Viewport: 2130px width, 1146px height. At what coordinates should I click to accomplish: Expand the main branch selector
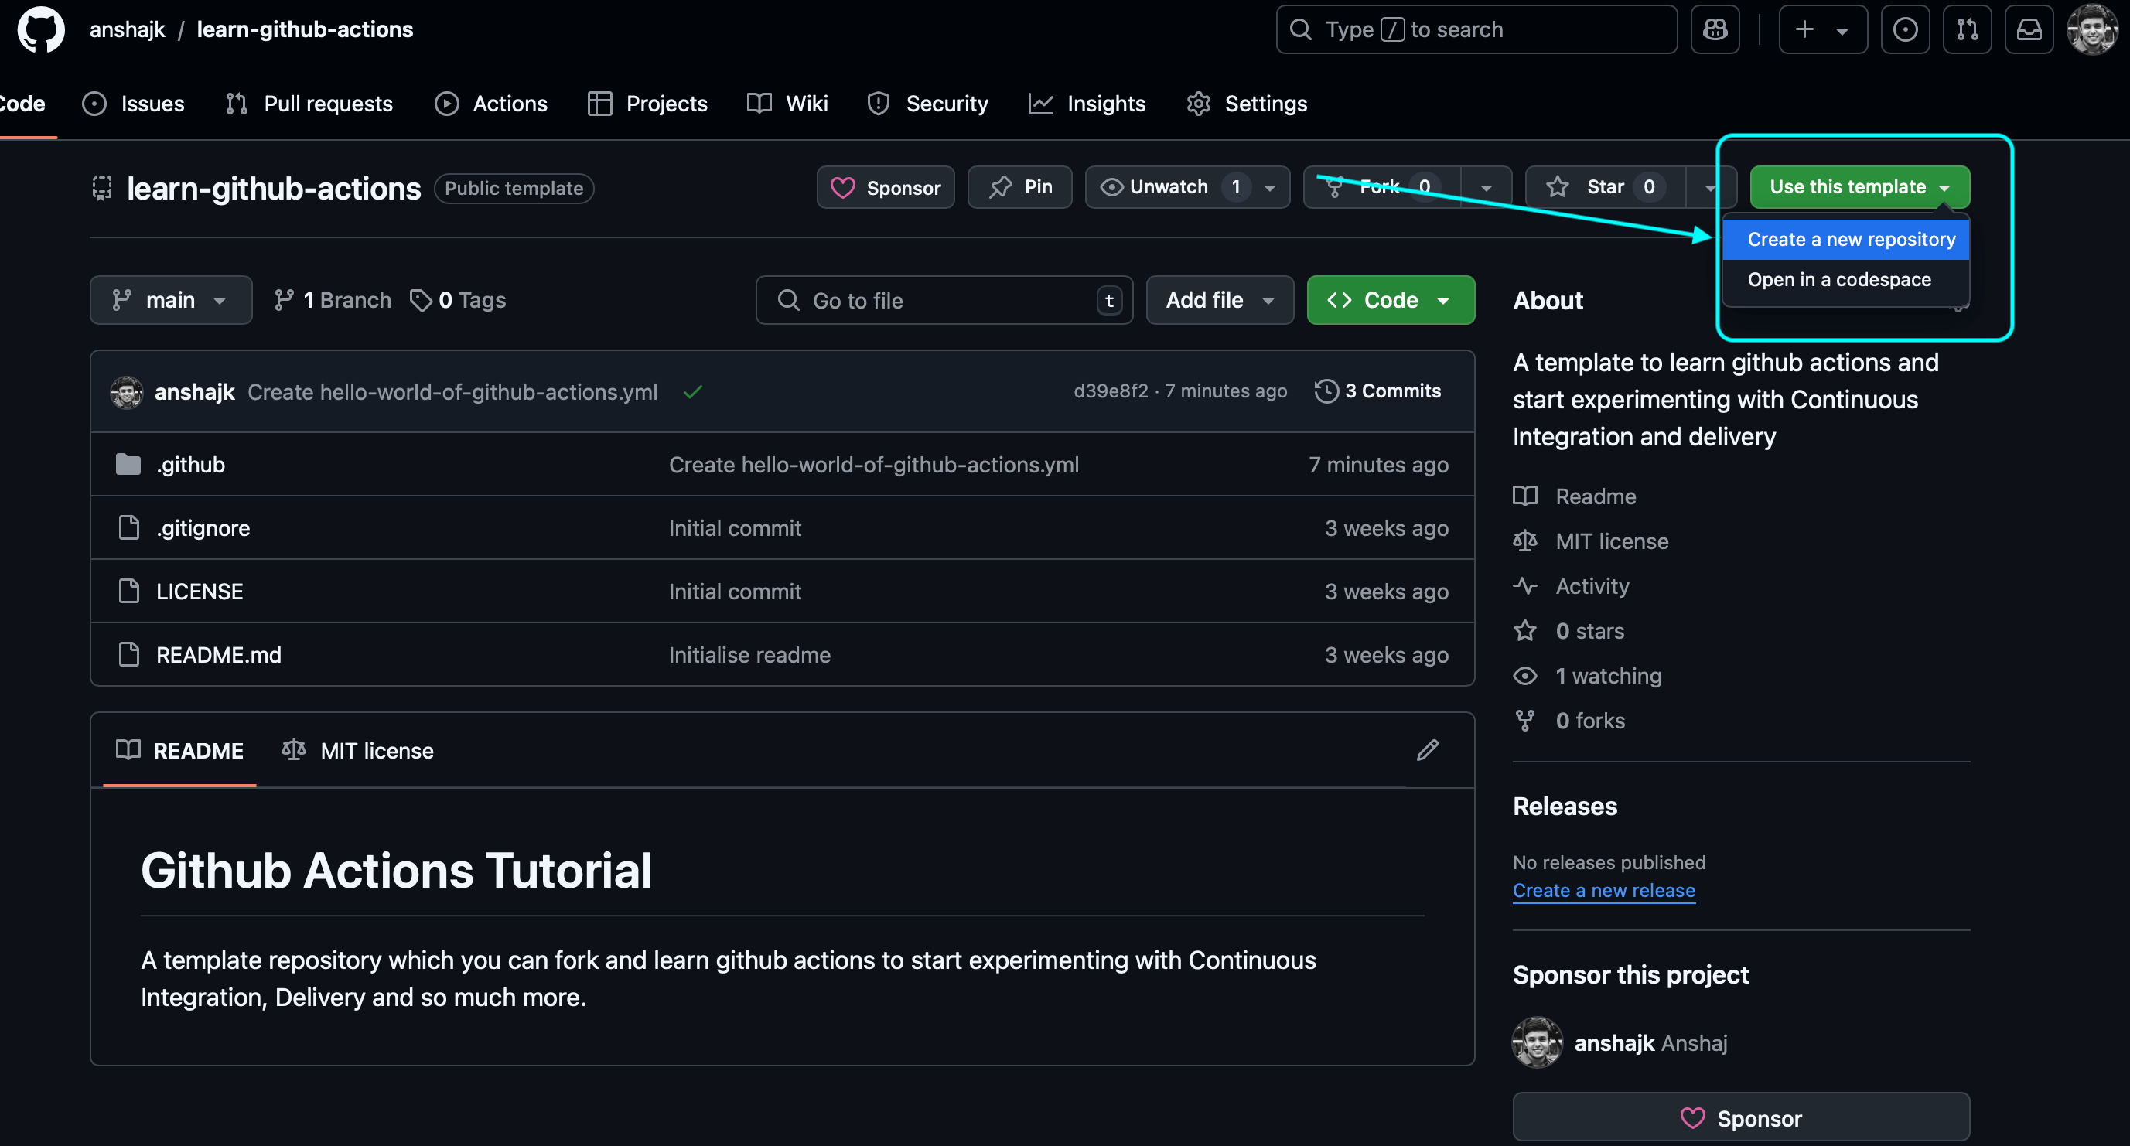pos(170,300)
